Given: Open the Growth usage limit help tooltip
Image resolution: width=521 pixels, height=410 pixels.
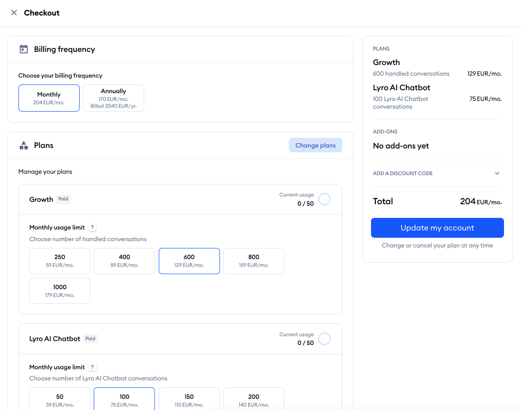Looking at the screenshot, I should pos(92,227).
